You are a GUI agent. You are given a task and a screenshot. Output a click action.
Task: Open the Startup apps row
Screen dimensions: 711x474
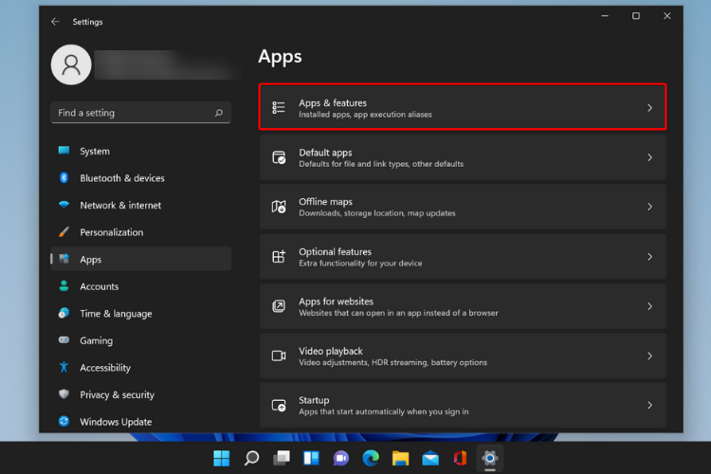[462, 405]
